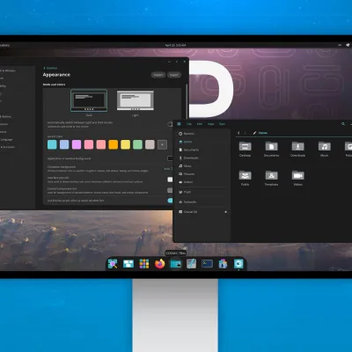Launch the Terminal from the dock
The height and width of the screenshot is (352, 352).
207,264
